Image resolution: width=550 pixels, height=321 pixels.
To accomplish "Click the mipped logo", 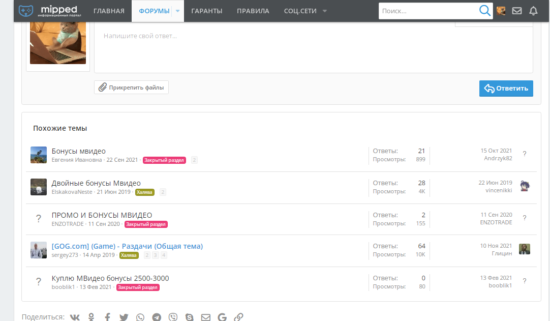I will (x=49, y=11).
